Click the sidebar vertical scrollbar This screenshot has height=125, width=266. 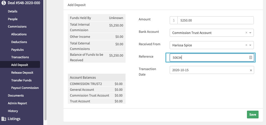pyautogui.click(x=46, y=55)
